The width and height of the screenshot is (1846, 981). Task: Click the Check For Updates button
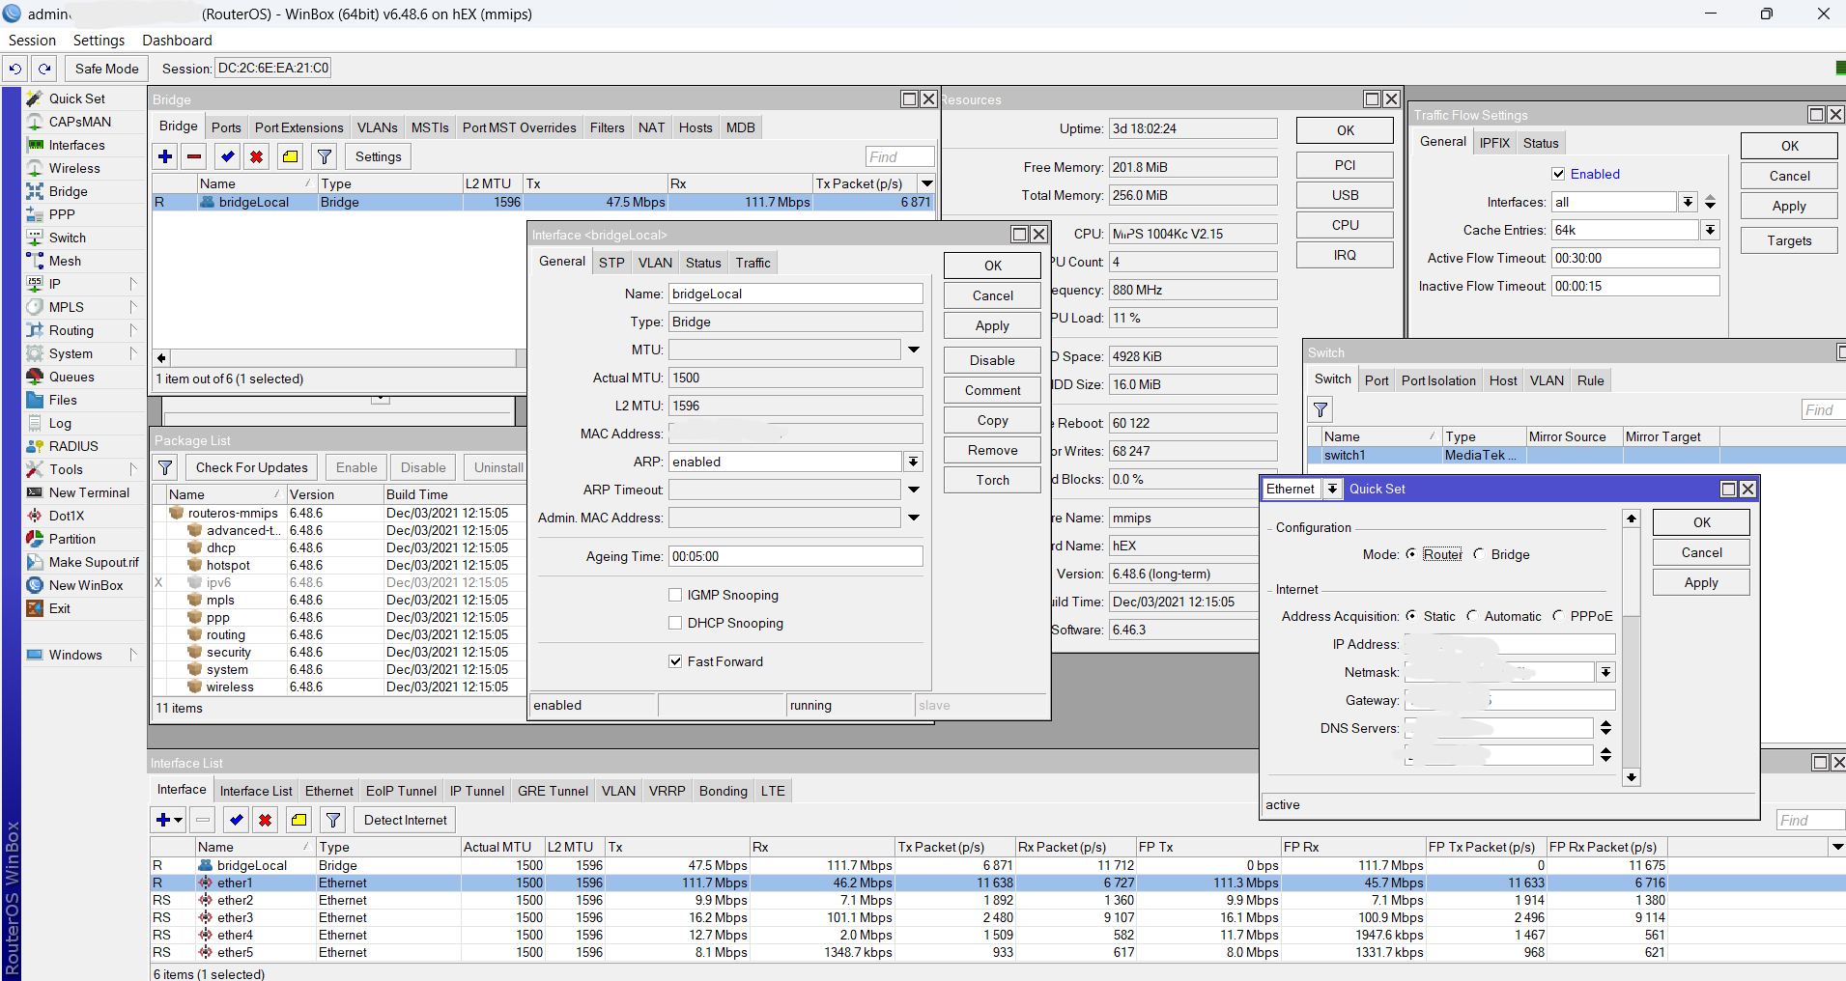[x=251, y=467]
